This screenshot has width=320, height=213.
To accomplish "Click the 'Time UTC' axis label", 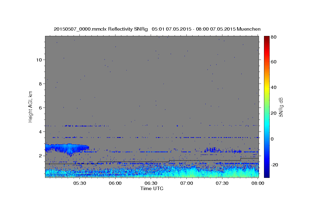I will (x=152, y=189).
